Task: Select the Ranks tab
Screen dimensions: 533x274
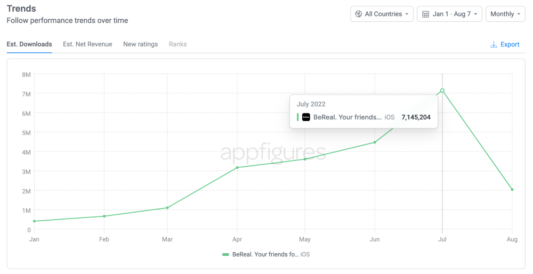Action: pyautogui.click(x=177, y=44)
